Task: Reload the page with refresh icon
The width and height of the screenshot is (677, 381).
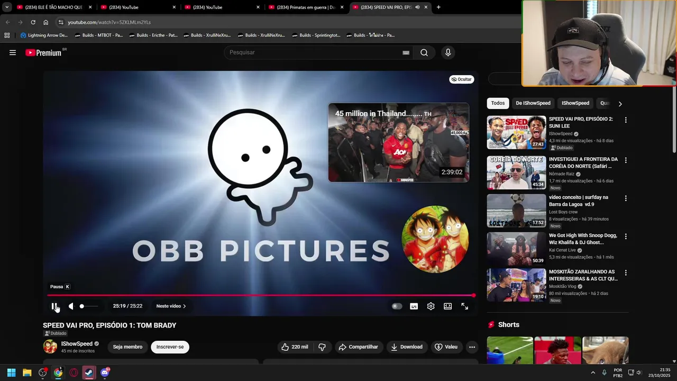Action: click(33, 22)
